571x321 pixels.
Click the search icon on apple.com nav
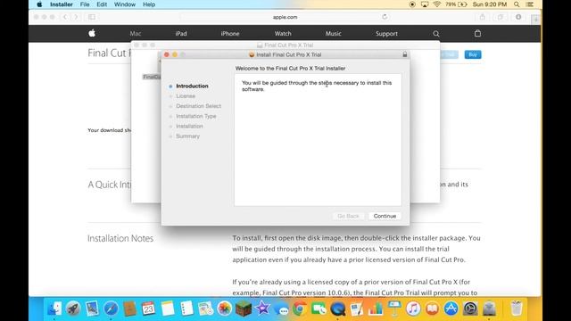436,34
